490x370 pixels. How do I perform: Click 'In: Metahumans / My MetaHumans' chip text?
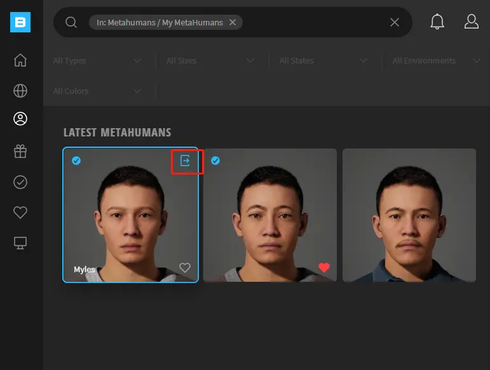pyautogui.click(x=160, y=22)
